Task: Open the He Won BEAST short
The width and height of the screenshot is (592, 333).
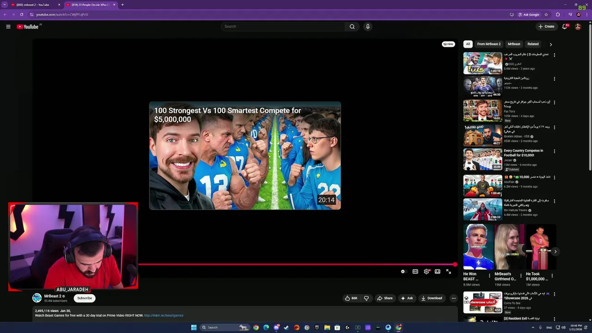Action: coord(478,247)
